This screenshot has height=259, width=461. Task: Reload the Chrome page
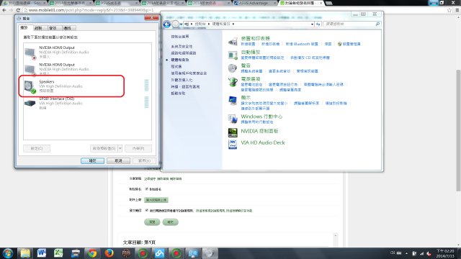click(x=18, y=10)
